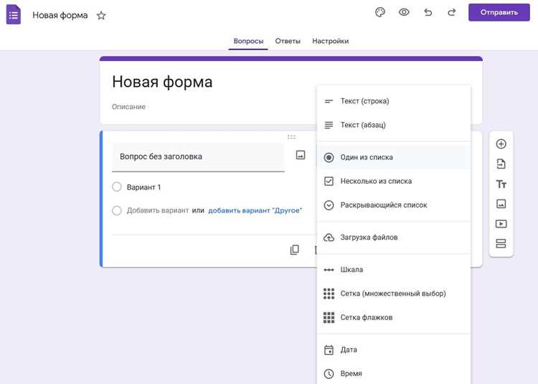538x384 pixels.
Task: Choose Текст (строка) question type
Action: [394, 101]
